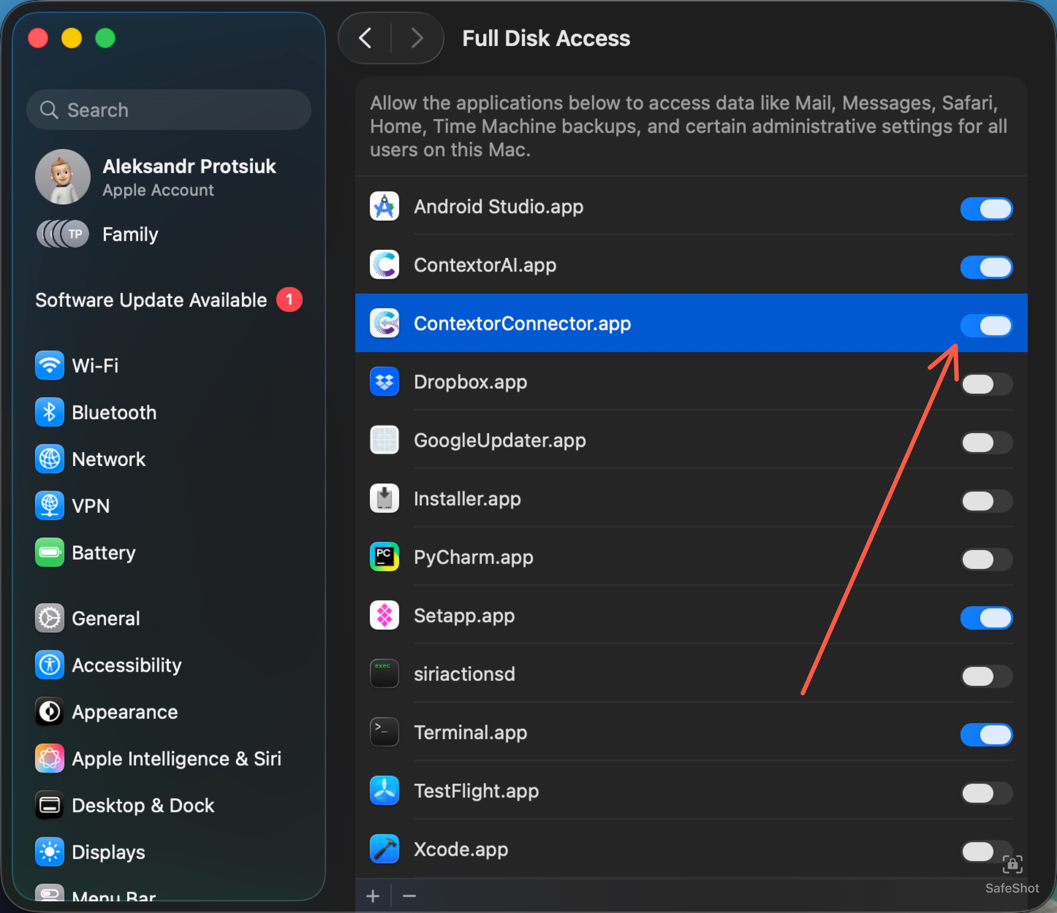Screen dimensions: 1057x913
Task: Open Software Update Available notice
Action: [x=168, y=300]
